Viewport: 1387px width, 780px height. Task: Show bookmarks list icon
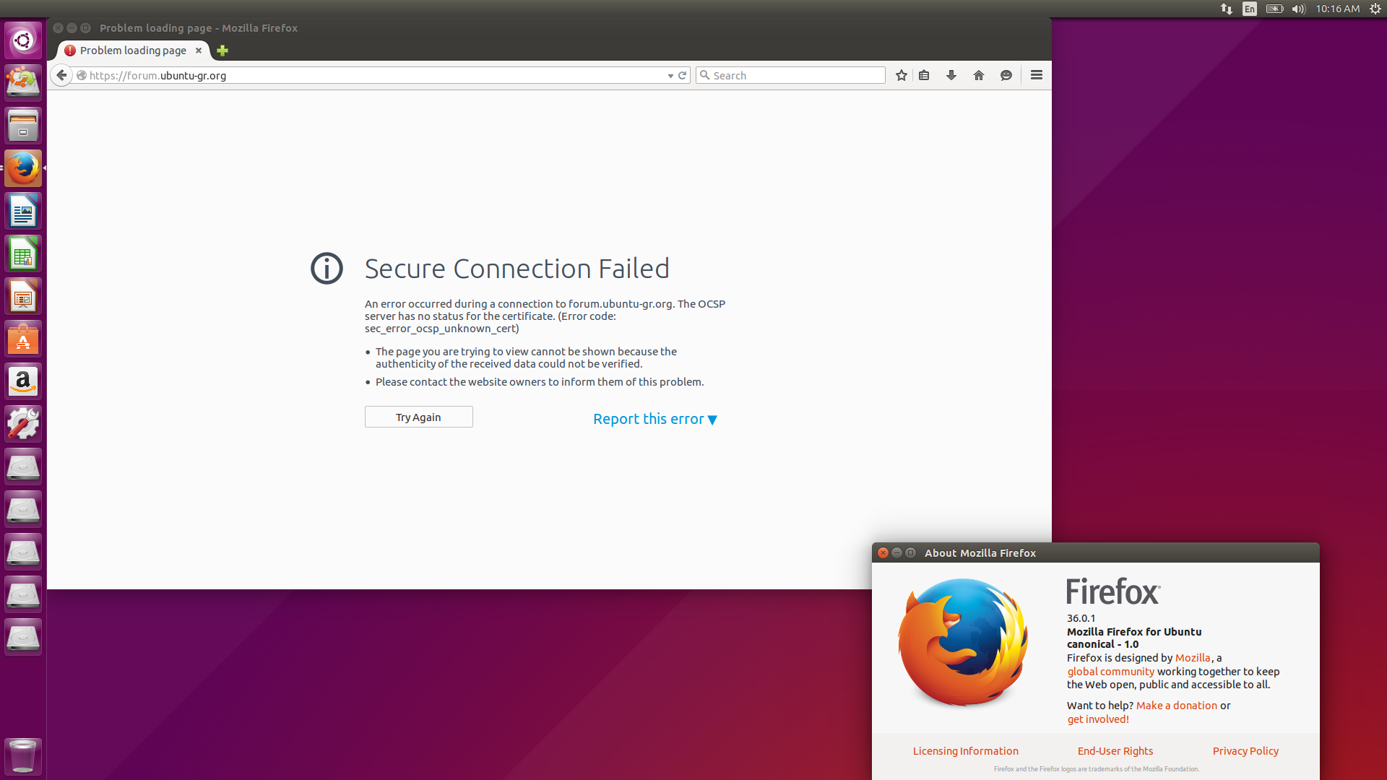pyautogui.click(x=924, y=75)
